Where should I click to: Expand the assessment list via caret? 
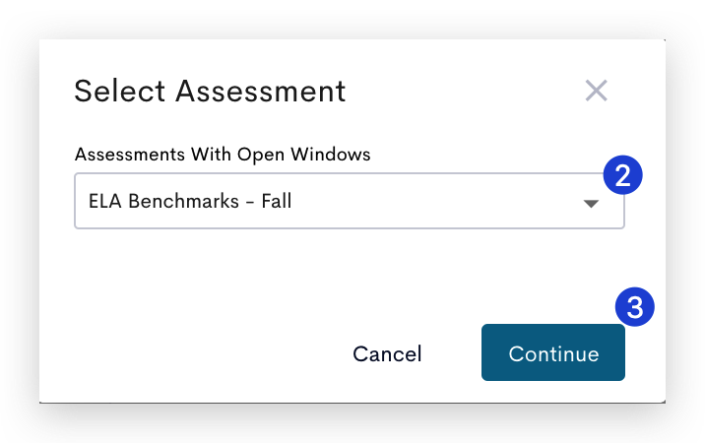[x=591, y=204]
